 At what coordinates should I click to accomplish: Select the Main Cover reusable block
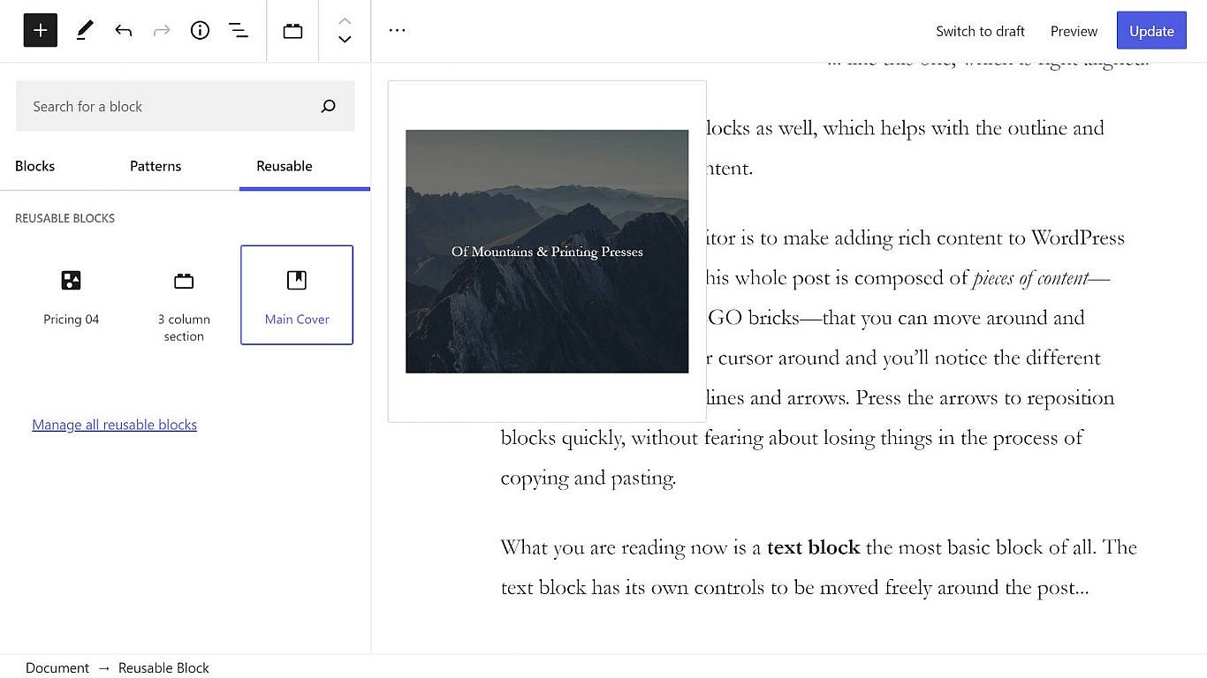point(297,294)
